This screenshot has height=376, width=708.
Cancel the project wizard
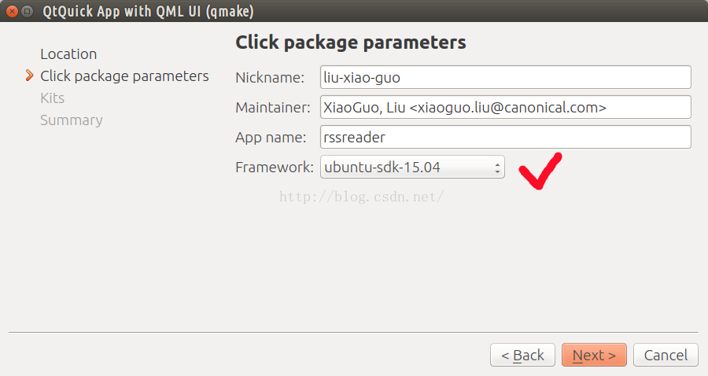(x=666, y=355)
